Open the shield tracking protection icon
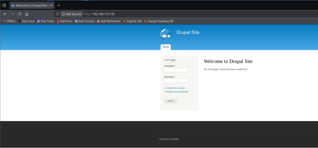This screenshot has width=318, height=148. pos(57,14)
